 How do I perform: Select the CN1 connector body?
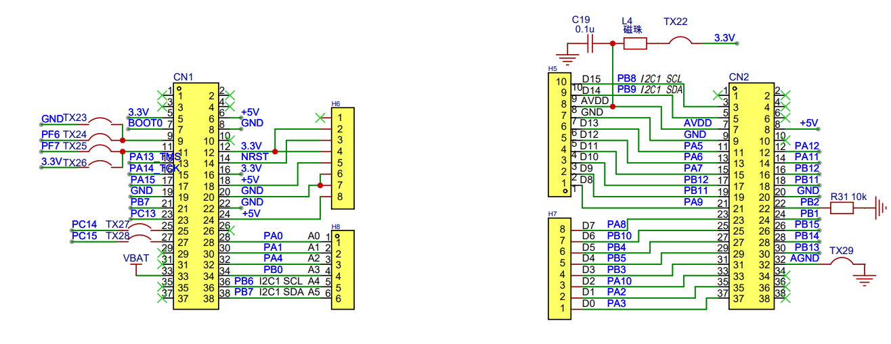click(x=196, y=195)
